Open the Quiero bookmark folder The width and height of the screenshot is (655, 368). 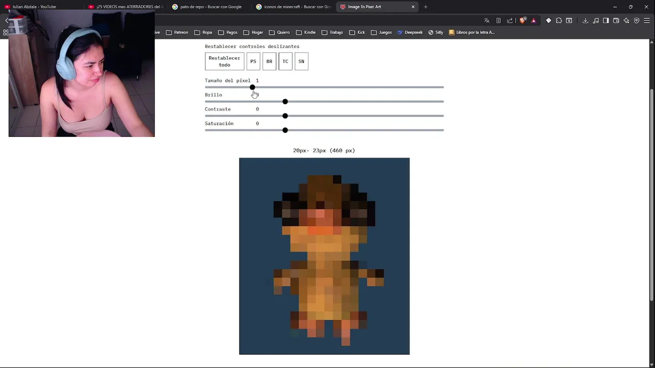point(279,32)
